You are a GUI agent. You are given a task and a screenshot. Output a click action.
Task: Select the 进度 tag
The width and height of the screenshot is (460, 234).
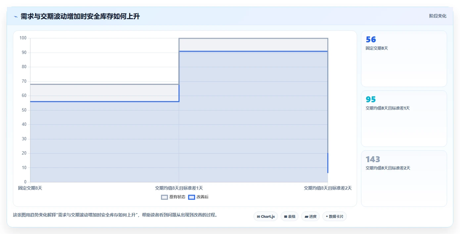coord(310,216)
